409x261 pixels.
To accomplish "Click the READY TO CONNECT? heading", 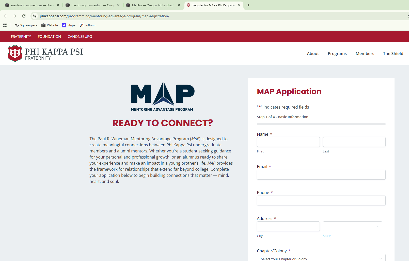I will pyautogui.click(x=163, y=123).
